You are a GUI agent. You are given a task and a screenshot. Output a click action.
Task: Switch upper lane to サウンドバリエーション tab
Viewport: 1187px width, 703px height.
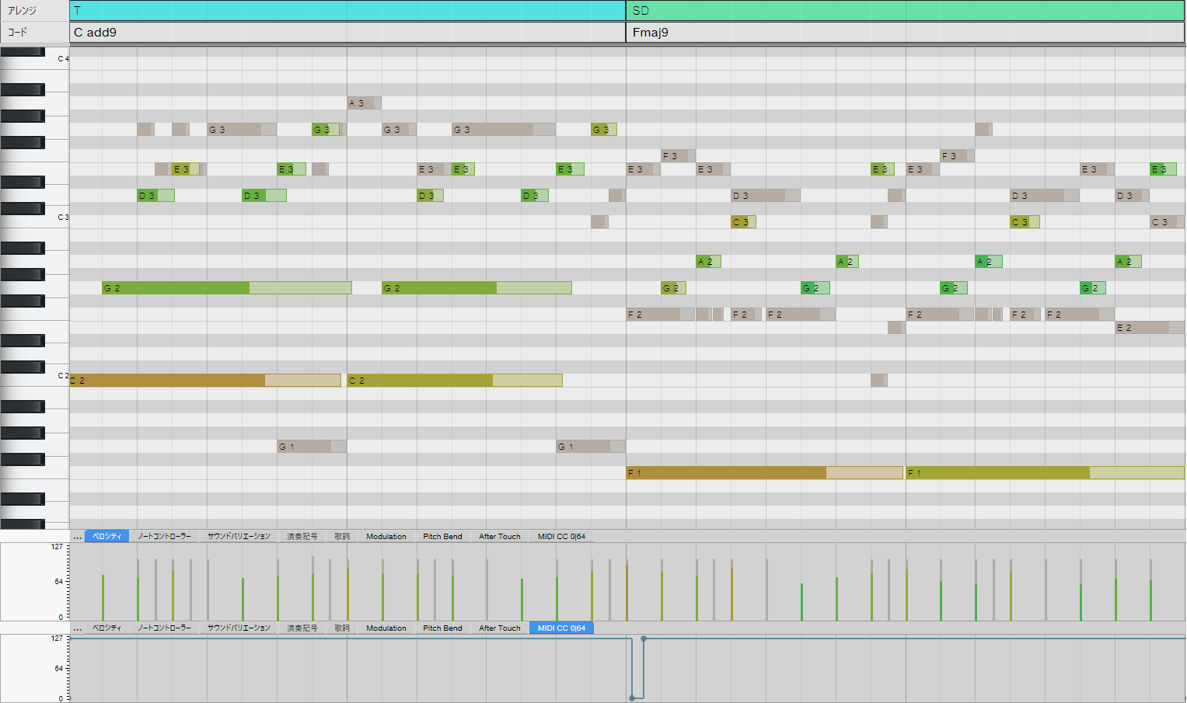click(239, 536)
